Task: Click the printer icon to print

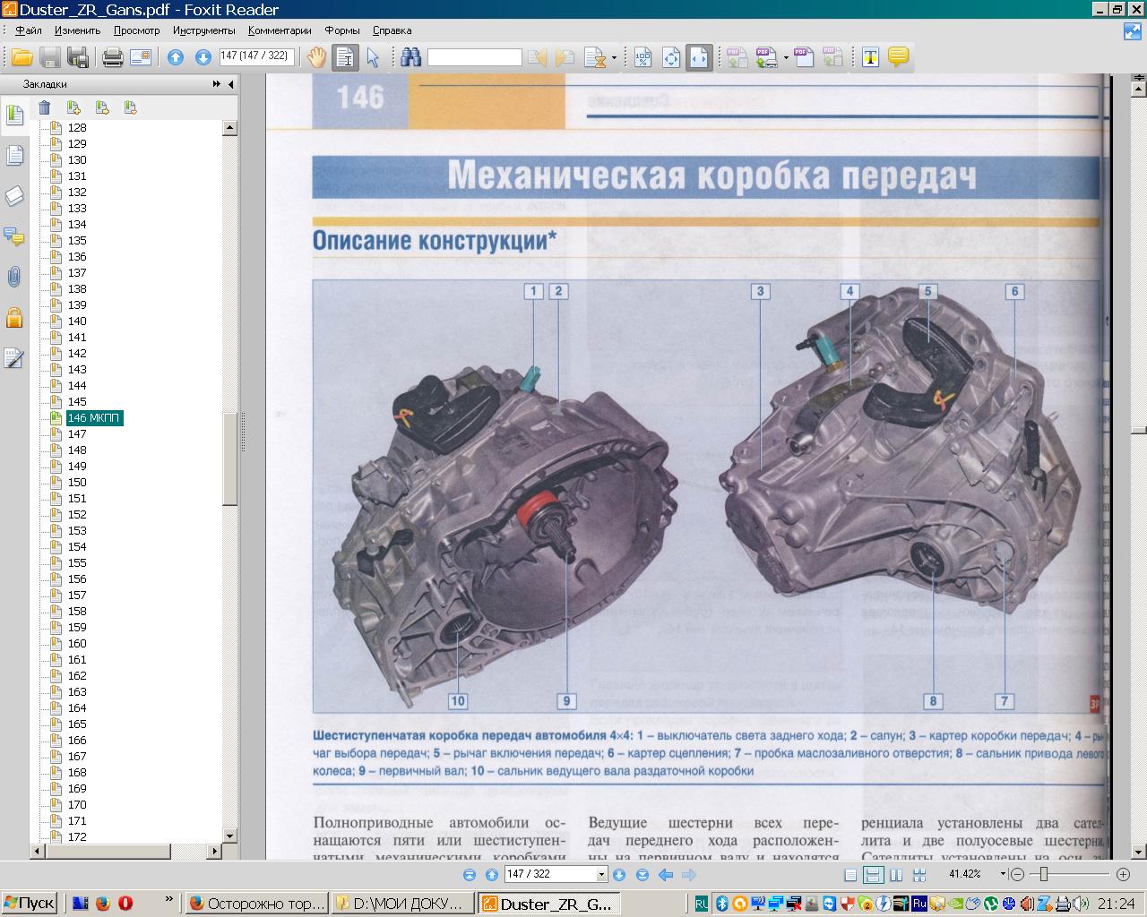Action: pos(112,57)
